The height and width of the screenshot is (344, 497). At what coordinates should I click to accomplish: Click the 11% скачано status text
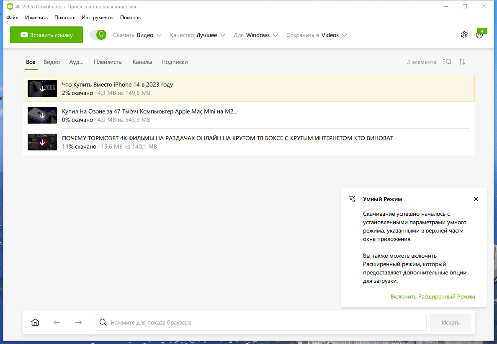(79, 147)
